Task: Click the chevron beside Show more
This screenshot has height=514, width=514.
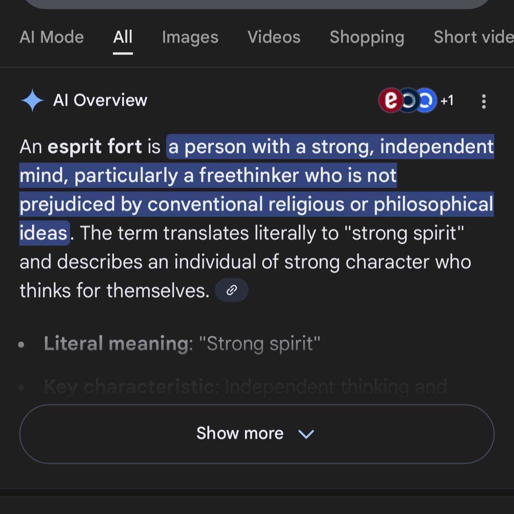Action: [x=306, y=434]
